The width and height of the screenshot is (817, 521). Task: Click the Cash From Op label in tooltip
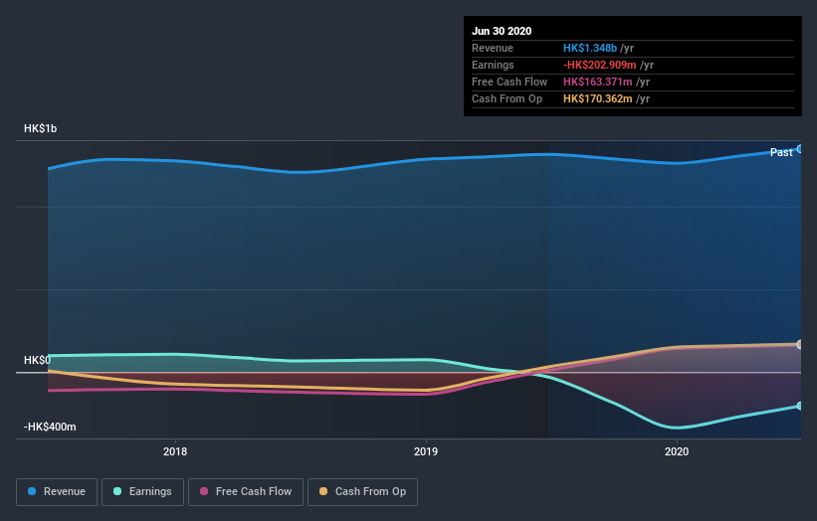click(x=507, y=98)
